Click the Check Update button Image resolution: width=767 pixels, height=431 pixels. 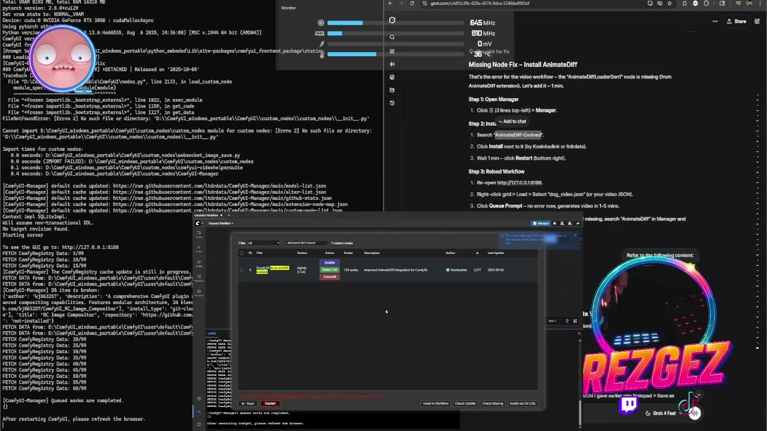pyautogui.click(x=465, y=403)
